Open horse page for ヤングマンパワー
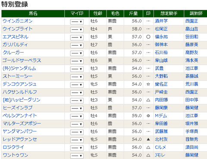Screen dimensions: 207x159 pyautogui.click(x=20, y=132)
